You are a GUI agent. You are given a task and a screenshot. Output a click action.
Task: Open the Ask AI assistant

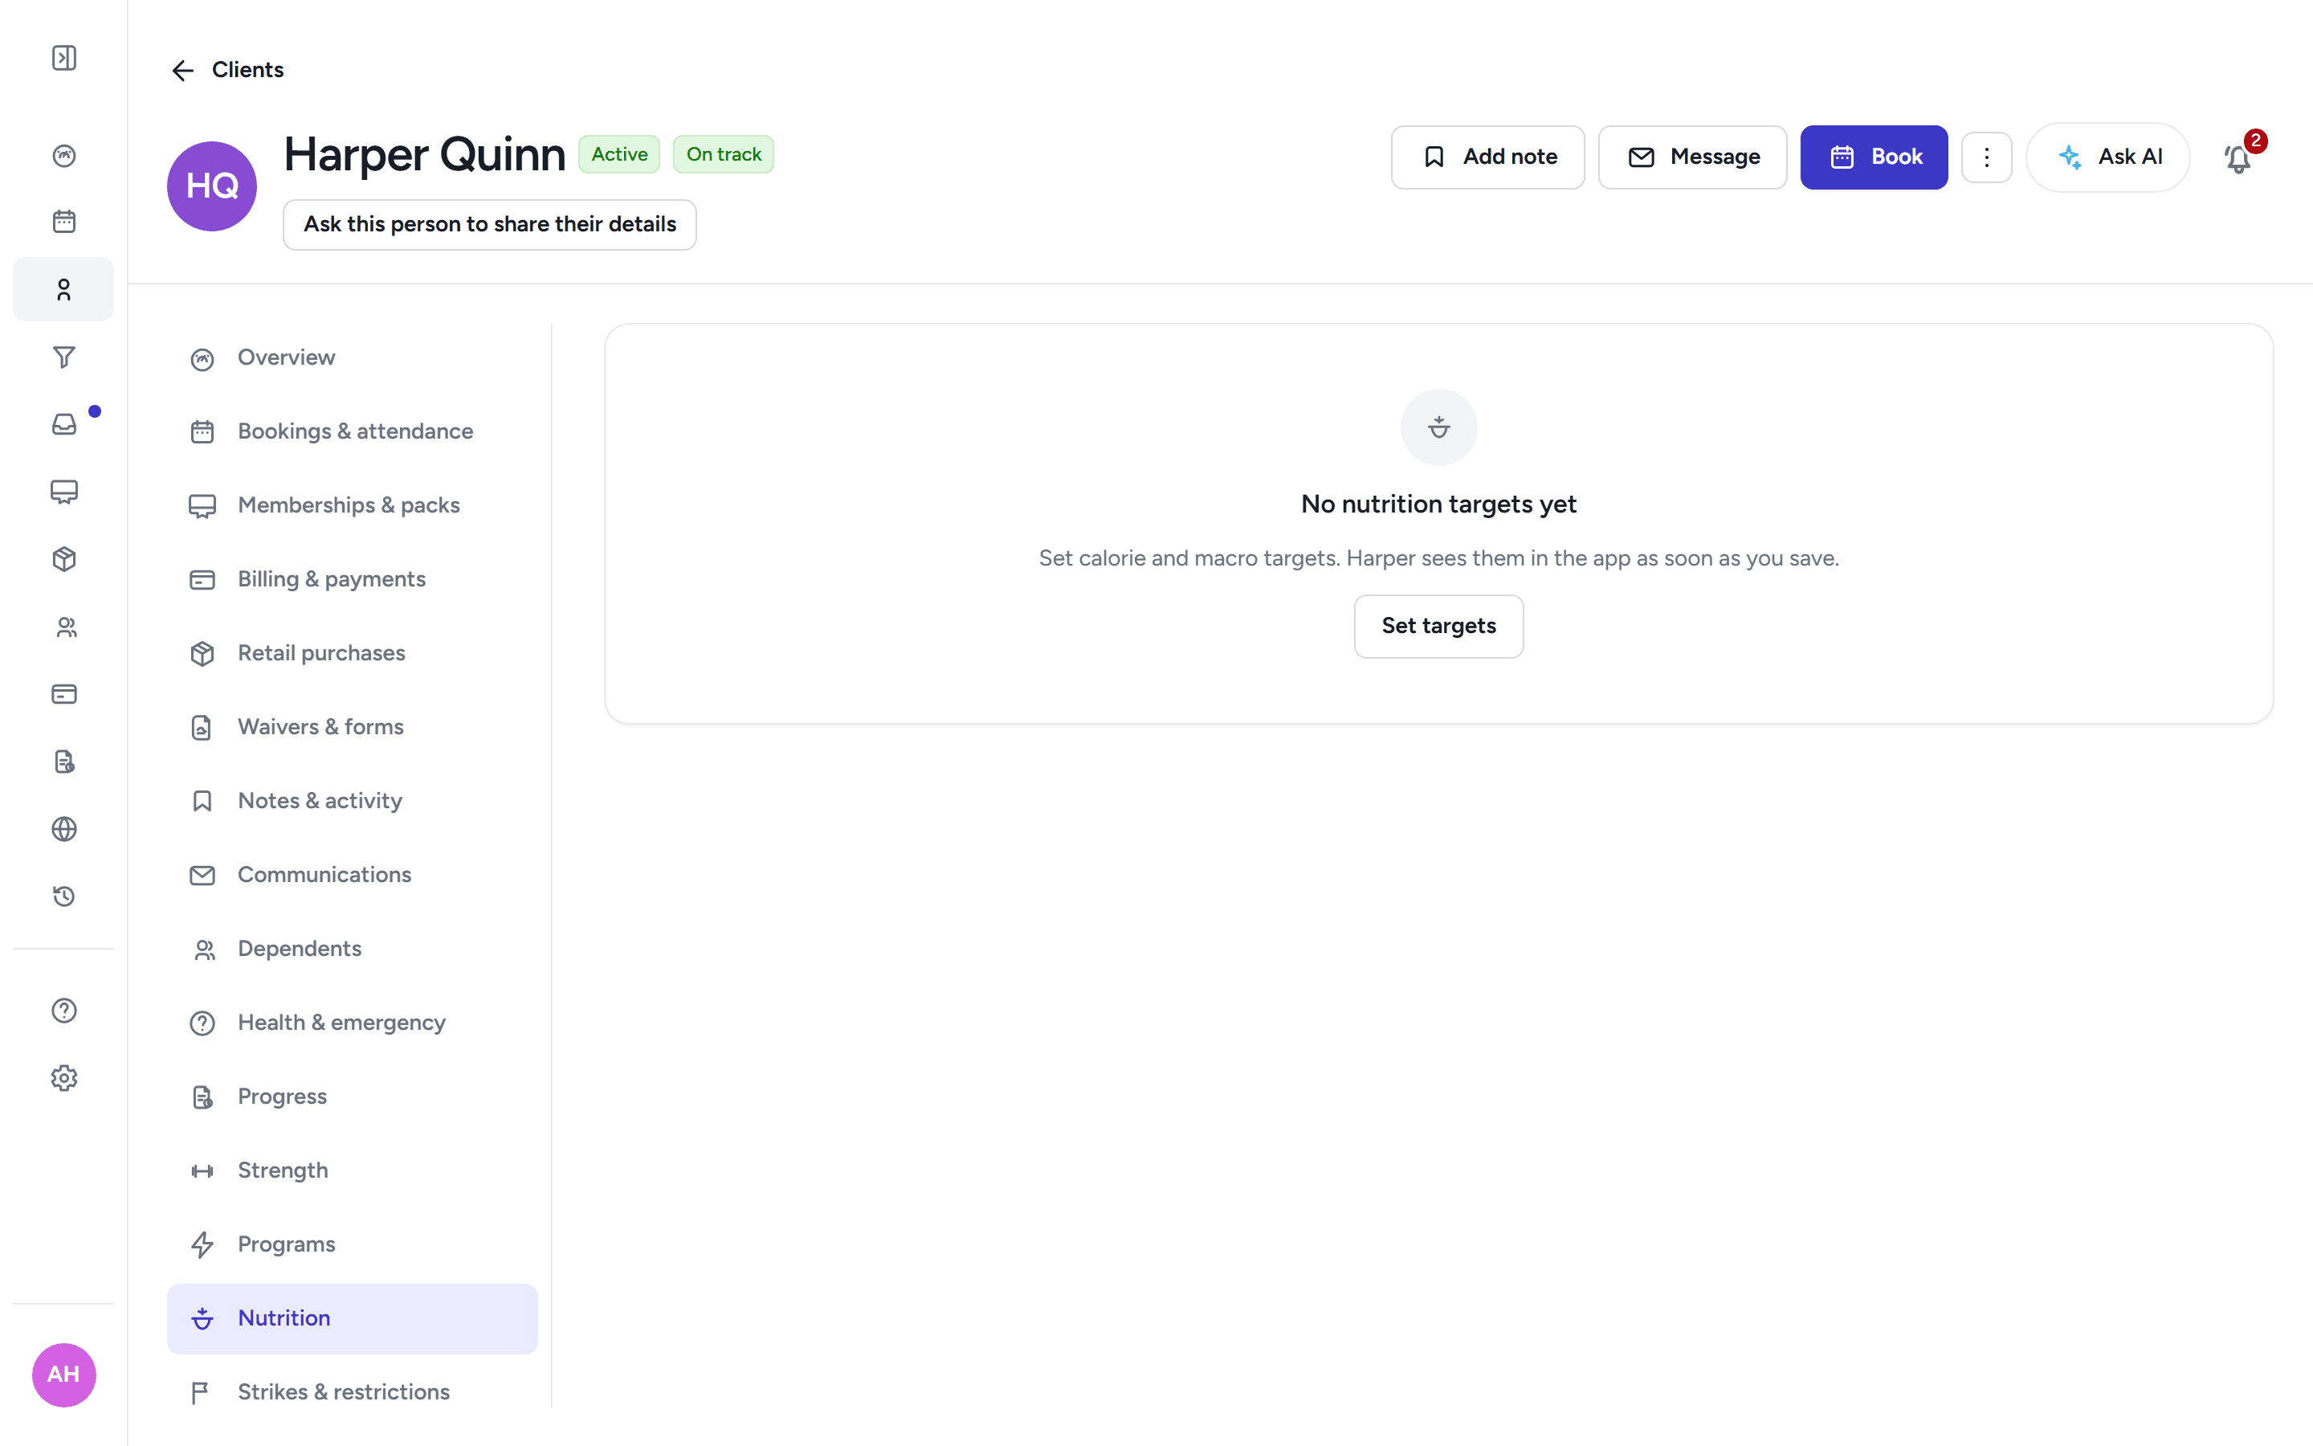click(x=2107, y=157)
